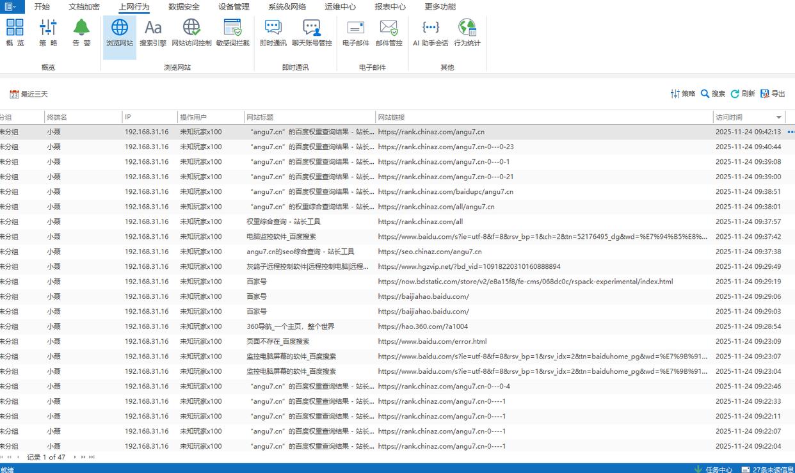Image resolution: width=795 pixels, height=473 pixels.
Task: Click the 刷新 refresh button
Action: point(743,94)
